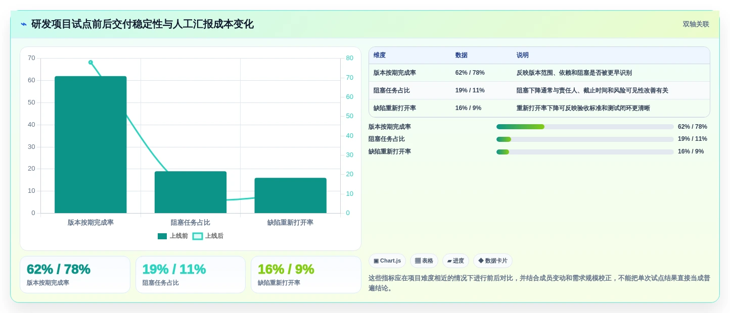
Task: Click 缺陷重新打开率 table row cell
Action: click(395, 108)
